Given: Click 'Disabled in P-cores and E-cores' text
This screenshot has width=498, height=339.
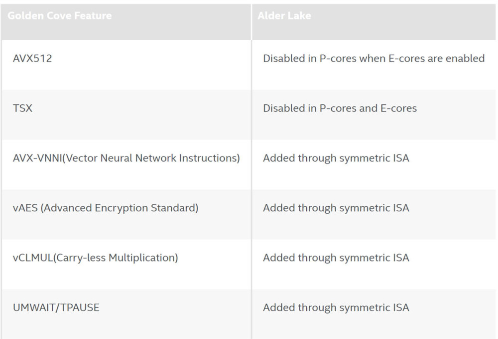Looking at the screenshot, I should [x=340, y=108].
